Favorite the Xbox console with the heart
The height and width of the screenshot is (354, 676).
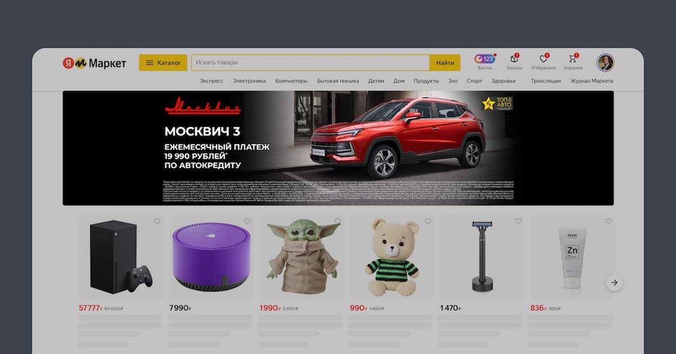coord(157,221)
